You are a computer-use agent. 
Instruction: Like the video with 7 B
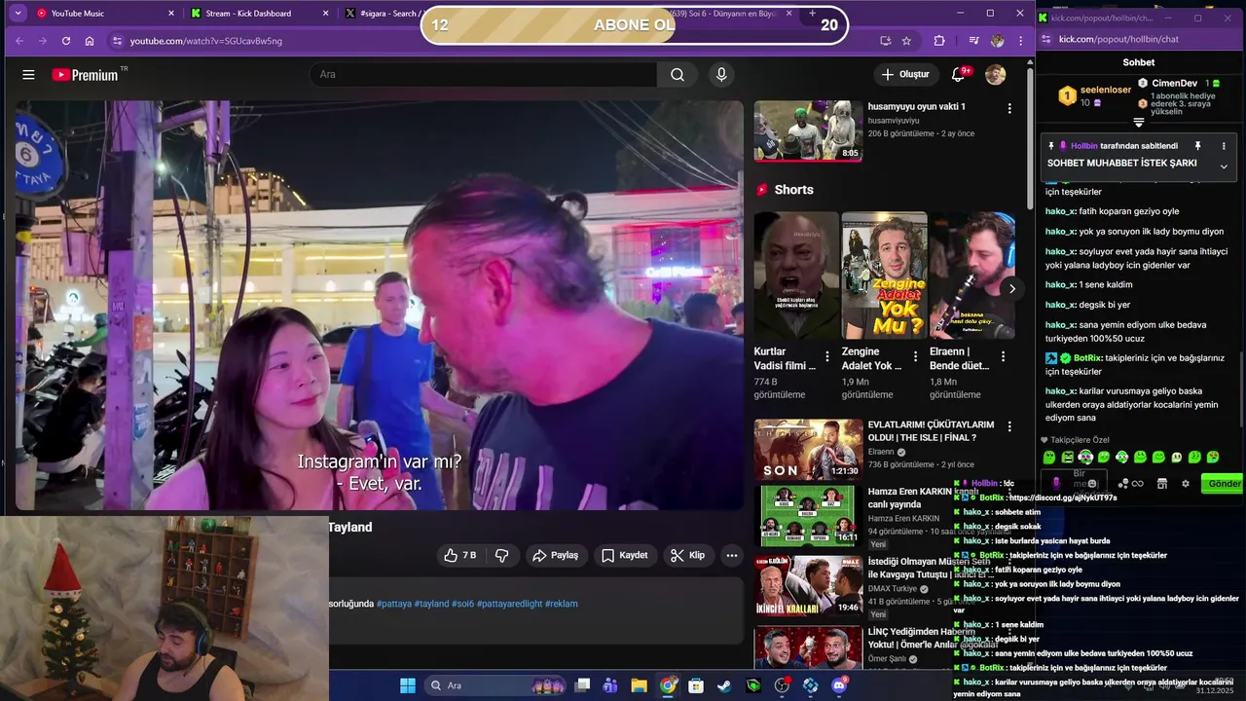460,555
